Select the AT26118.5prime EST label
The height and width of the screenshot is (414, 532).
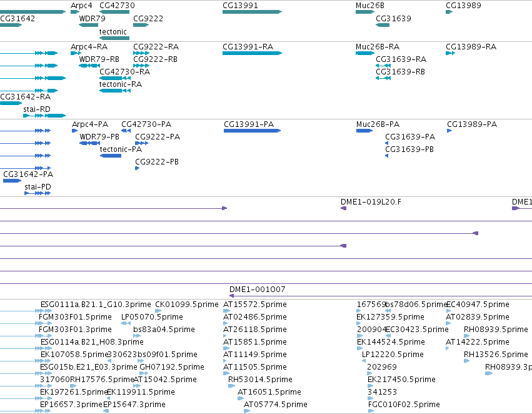[x=255, y=330]
